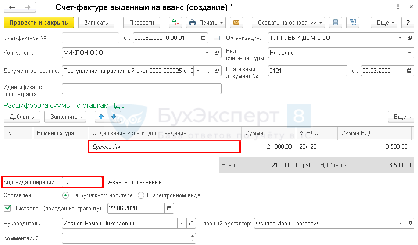This screenshot has height=245, width=418.
Task: Choose Документ-основание via ellipsis button
Action: tap(207, 71)
